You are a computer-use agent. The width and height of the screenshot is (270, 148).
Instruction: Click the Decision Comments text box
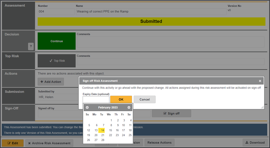(170, 42)
